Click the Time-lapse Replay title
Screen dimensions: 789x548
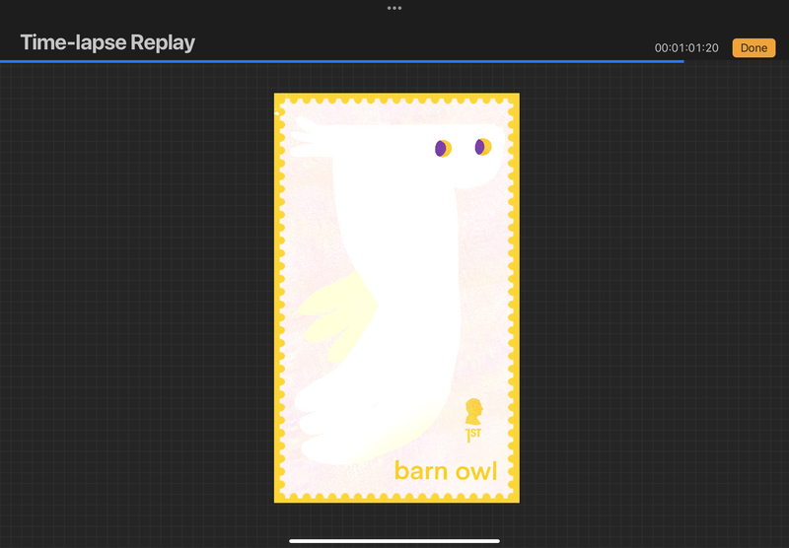[x=108, y=43]
